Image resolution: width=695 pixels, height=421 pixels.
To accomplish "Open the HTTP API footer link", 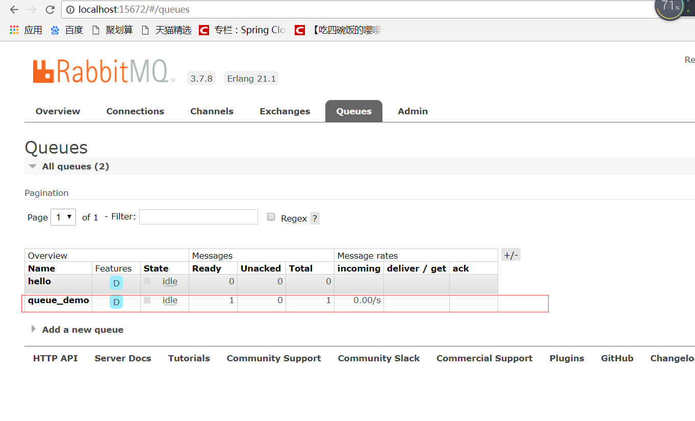I will [x=56, y=358].
